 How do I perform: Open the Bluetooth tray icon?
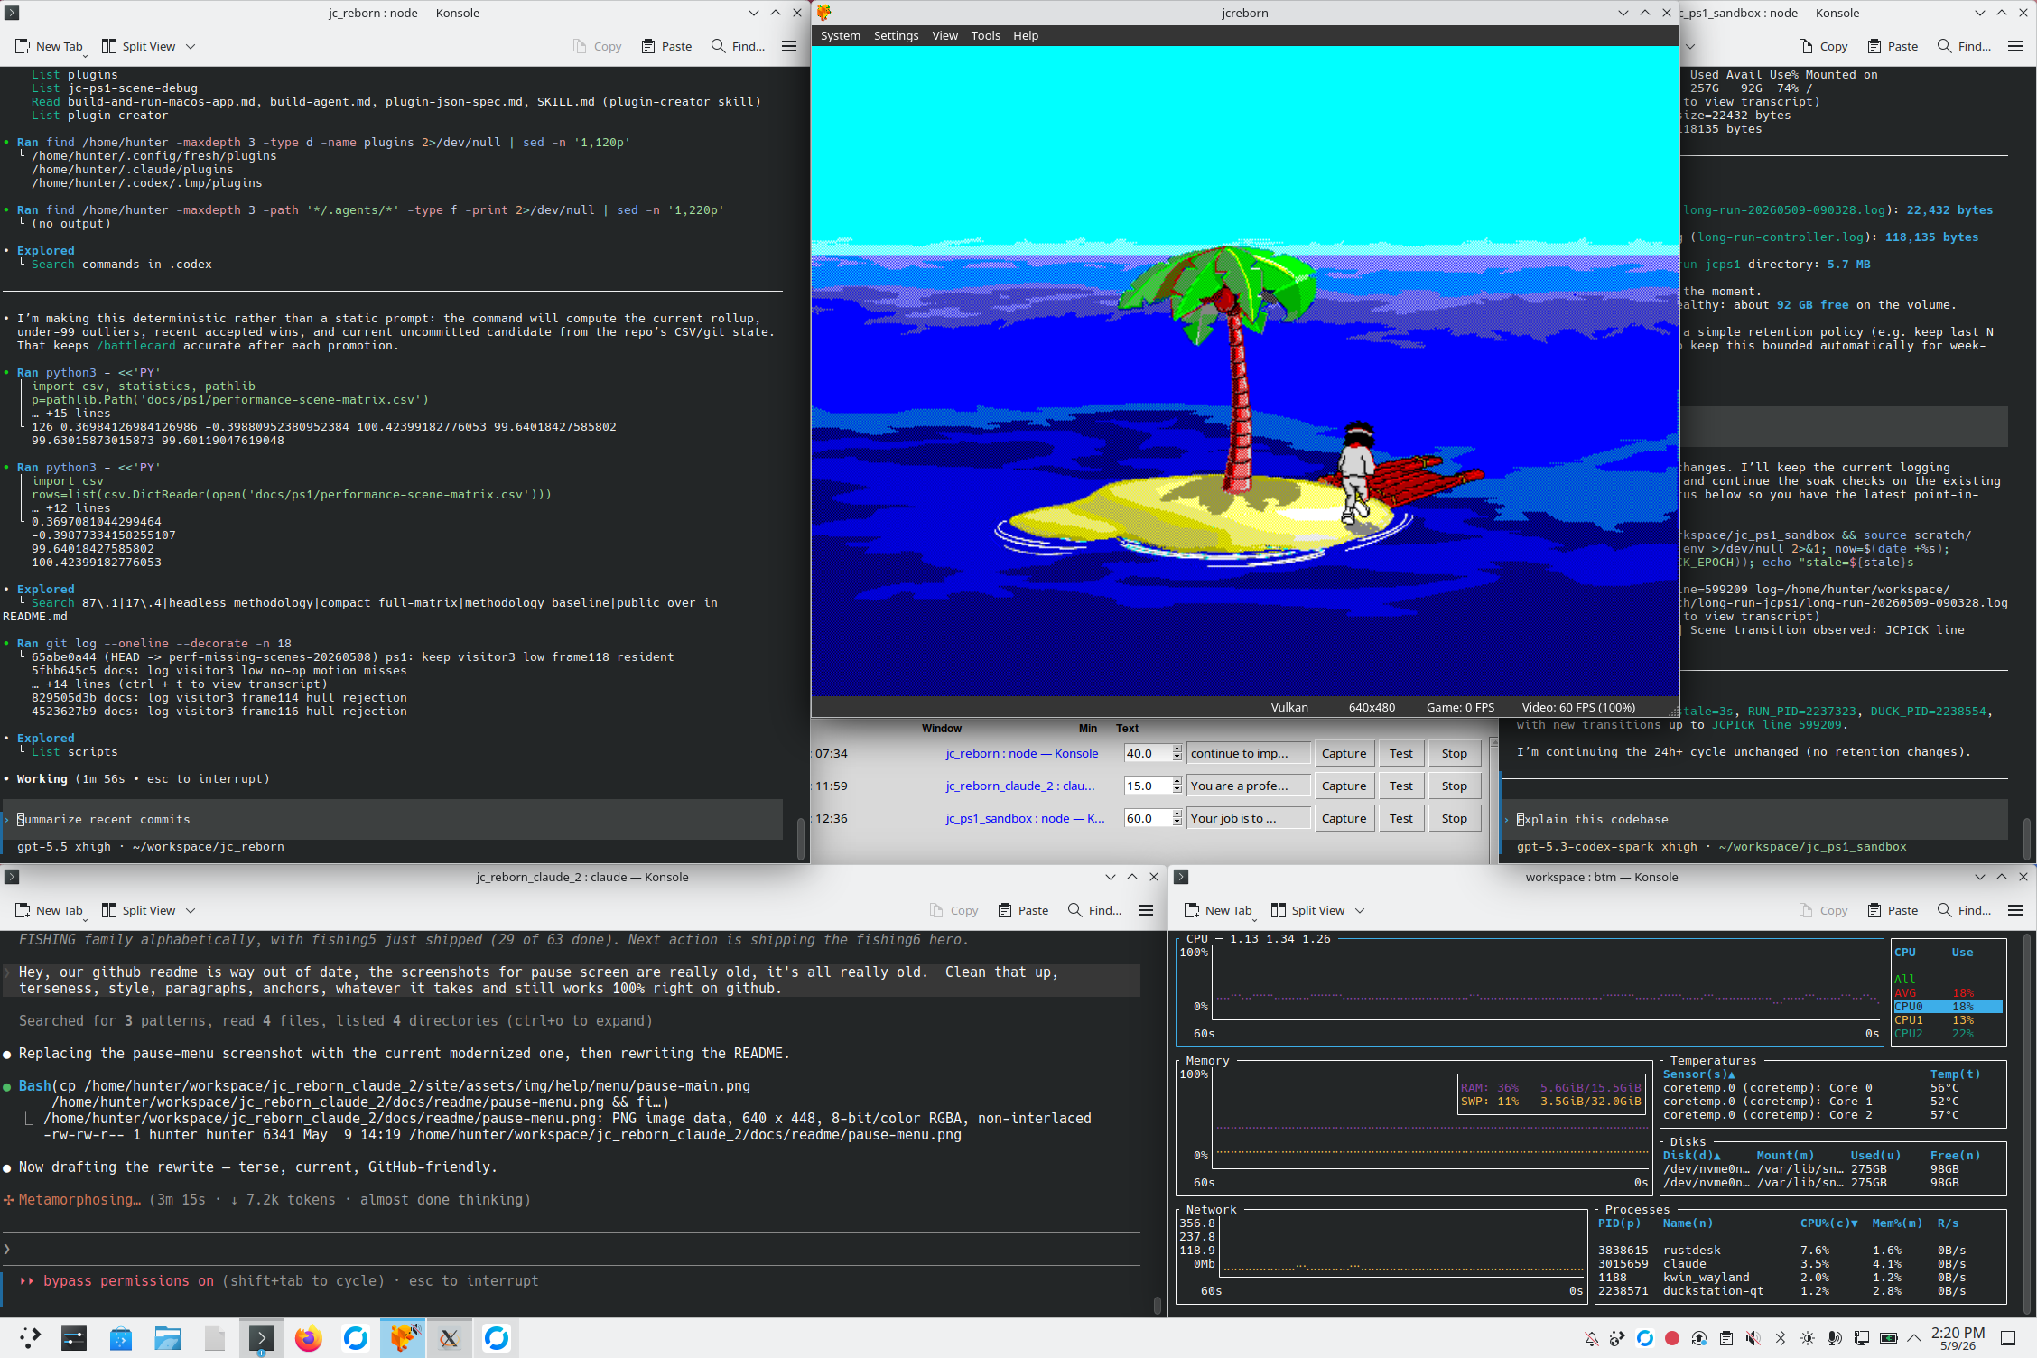click(1781, 1338)
